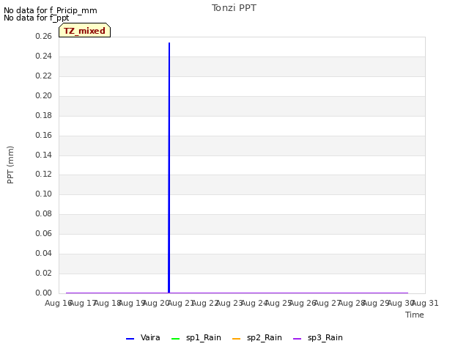This screenshot has height=352, width=469.
Task: Click the 0.12 y-axis tick label
Action: 43,174
